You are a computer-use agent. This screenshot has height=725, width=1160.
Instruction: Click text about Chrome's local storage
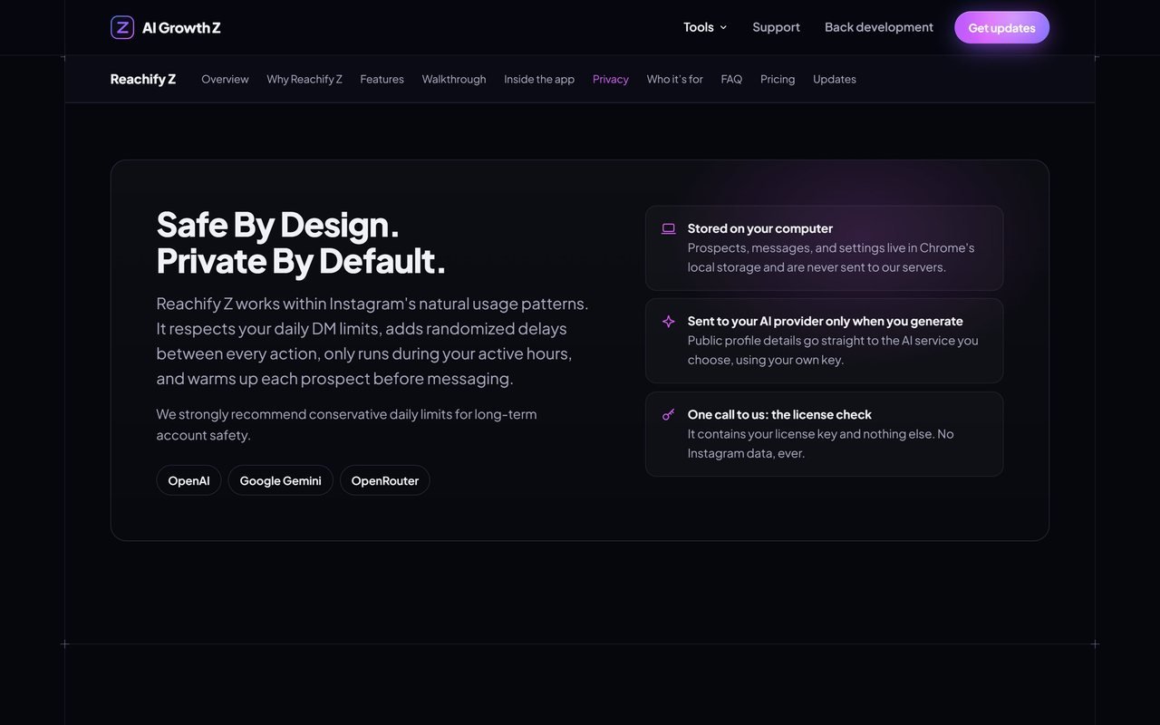point(831,257)
